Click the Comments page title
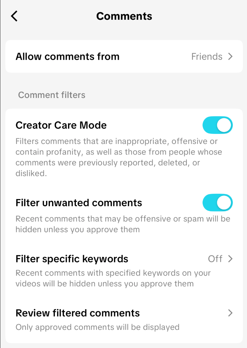 pos(124,16)
